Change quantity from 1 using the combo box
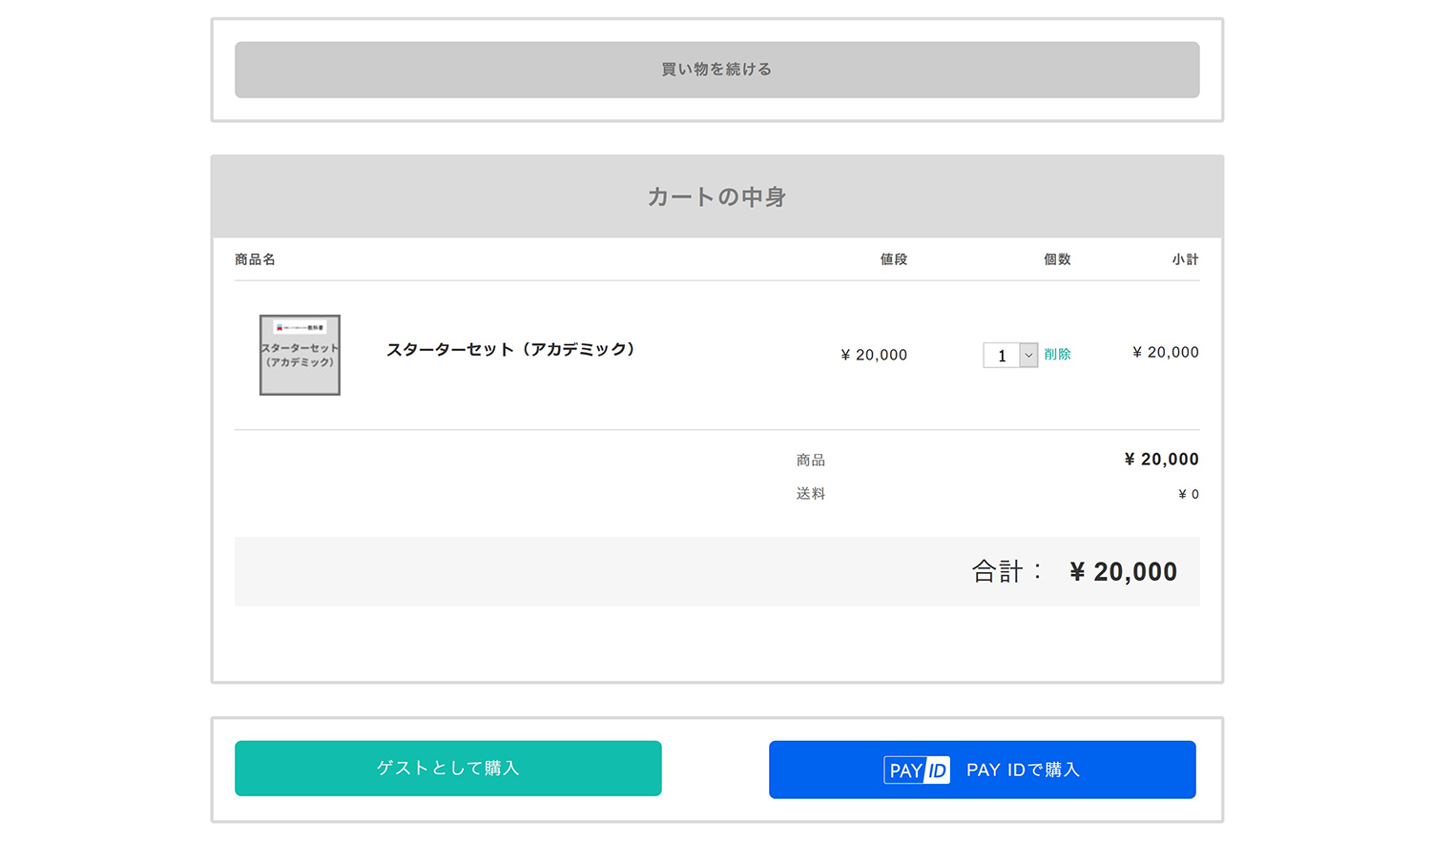This screenshot has height=842, width=1431. [x=1003, y=355]
